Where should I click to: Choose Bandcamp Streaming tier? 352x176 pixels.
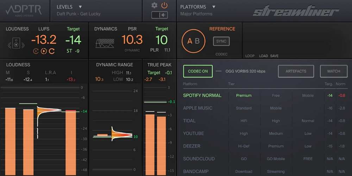tap(276, 171)
